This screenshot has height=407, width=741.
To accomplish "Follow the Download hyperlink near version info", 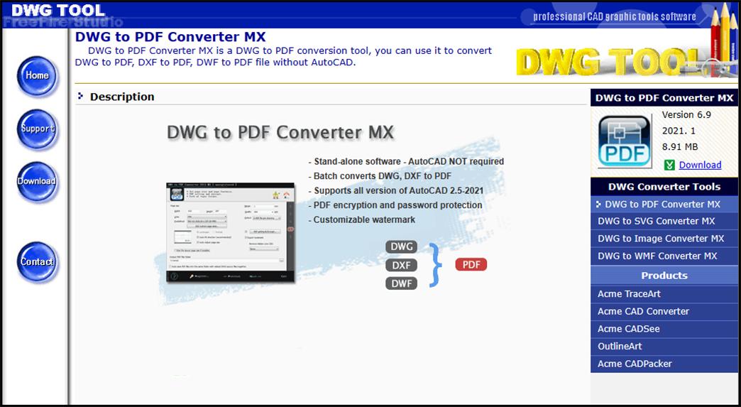I will point(700,165).
